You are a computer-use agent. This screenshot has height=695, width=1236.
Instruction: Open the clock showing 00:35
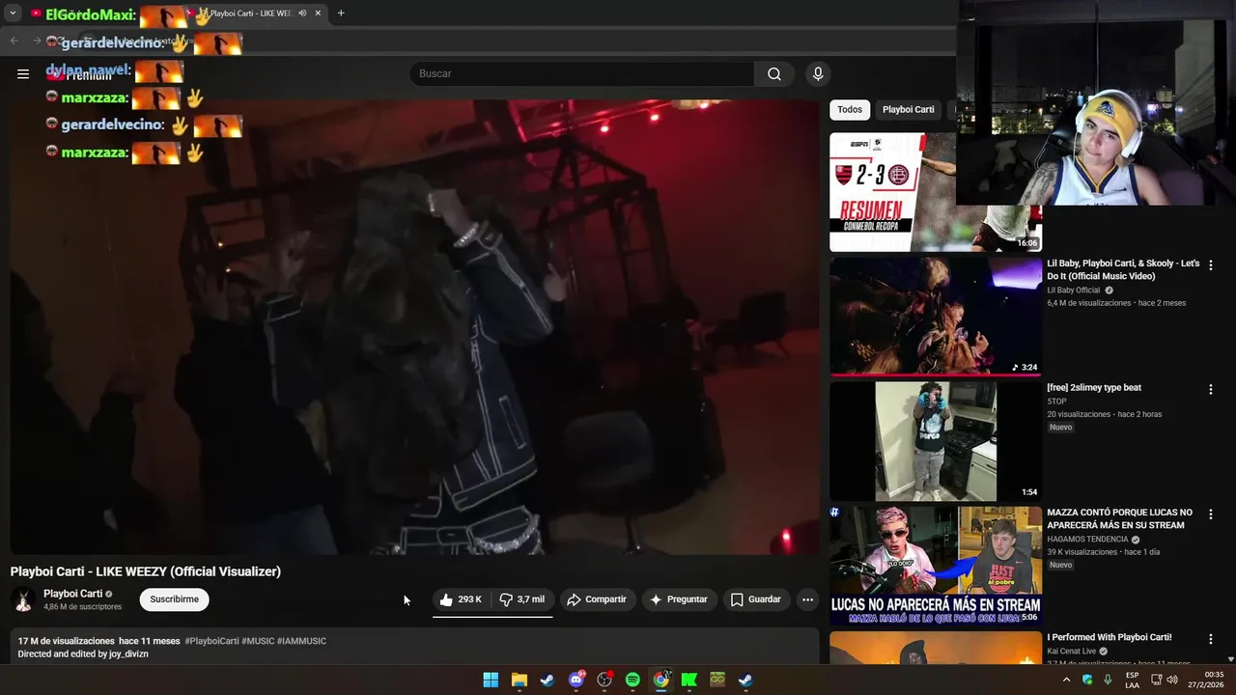[x=1206, y=680]
